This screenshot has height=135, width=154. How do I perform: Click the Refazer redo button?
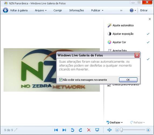click(136, 123)
